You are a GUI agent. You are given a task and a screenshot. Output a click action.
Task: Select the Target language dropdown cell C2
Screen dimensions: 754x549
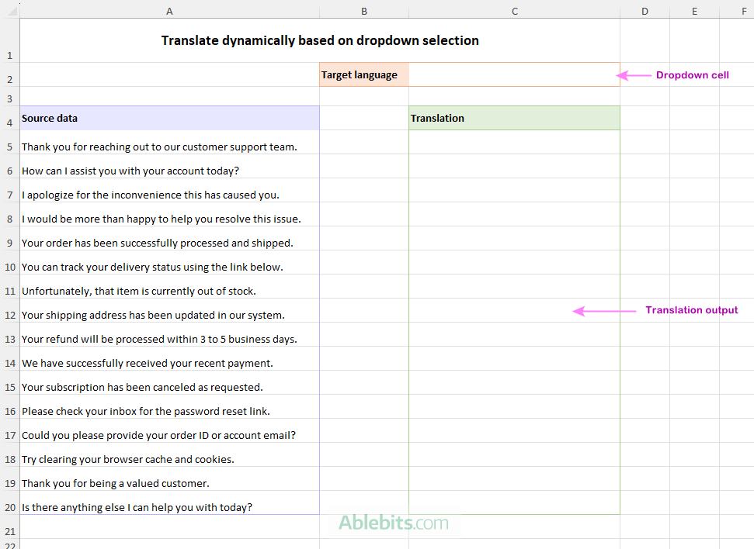(x=514, y=74)
